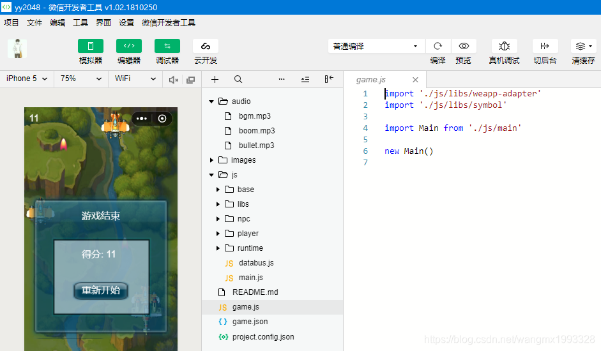Click the preview eye icon (预览)
This screenshot has height=351, width=601.
click(464, 47)
